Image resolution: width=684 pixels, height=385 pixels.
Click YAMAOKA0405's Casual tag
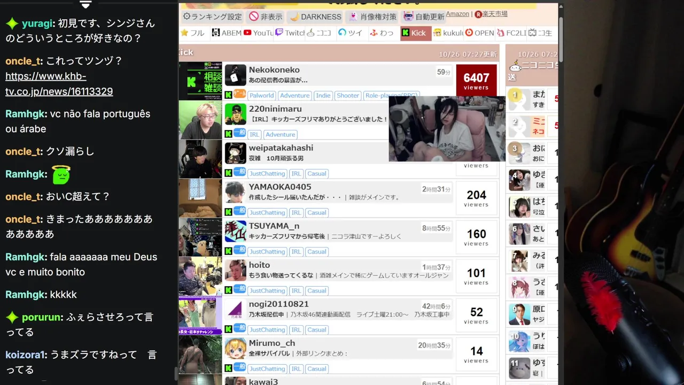click(316, 213)
